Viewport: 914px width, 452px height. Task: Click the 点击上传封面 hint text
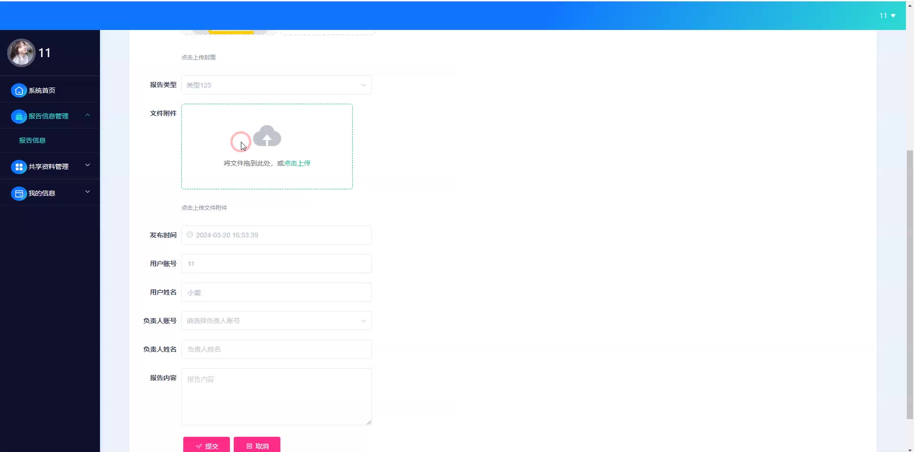[x=199, y=58]
